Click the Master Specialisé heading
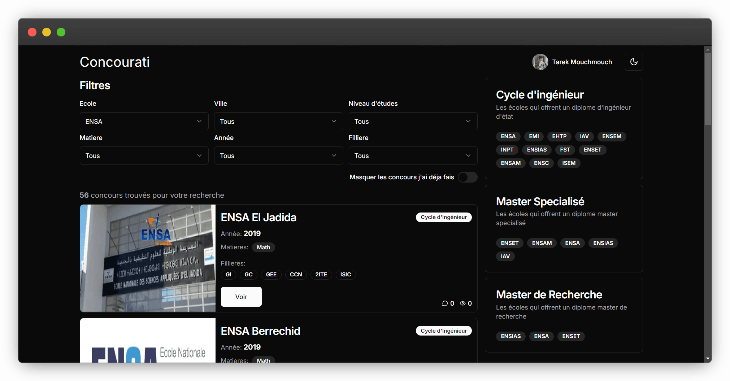730x381 pixels. point(540,201)
